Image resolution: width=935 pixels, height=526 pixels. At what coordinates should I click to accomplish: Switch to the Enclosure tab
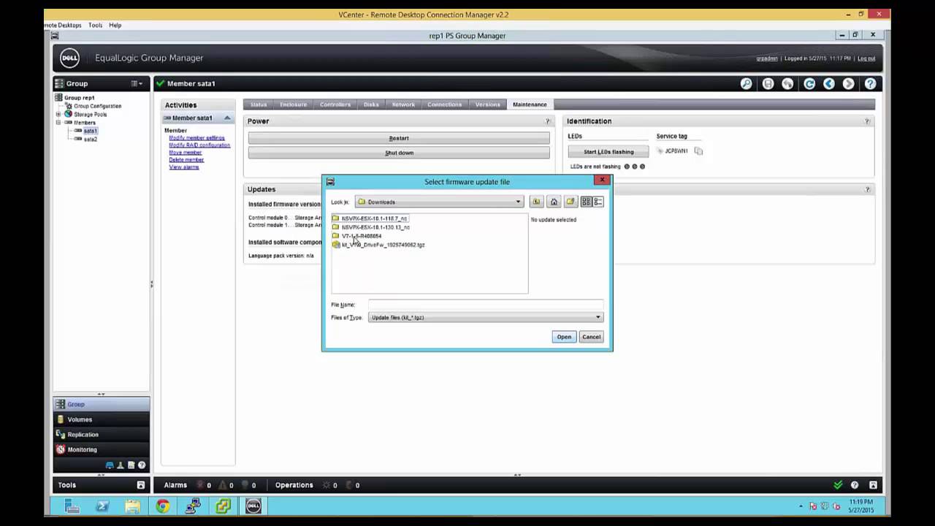tap(293, 104)
